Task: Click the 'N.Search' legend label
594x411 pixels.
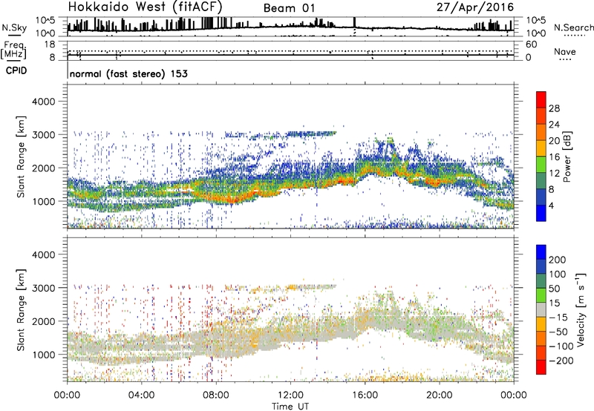Action: tap(574, 27)
